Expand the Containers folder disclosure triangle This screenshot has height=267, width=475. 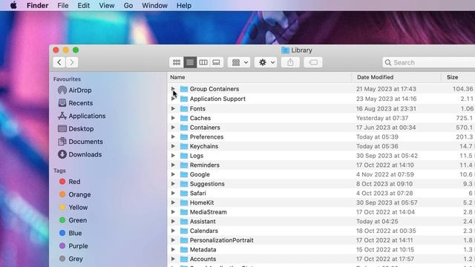[x=173, y=127]
